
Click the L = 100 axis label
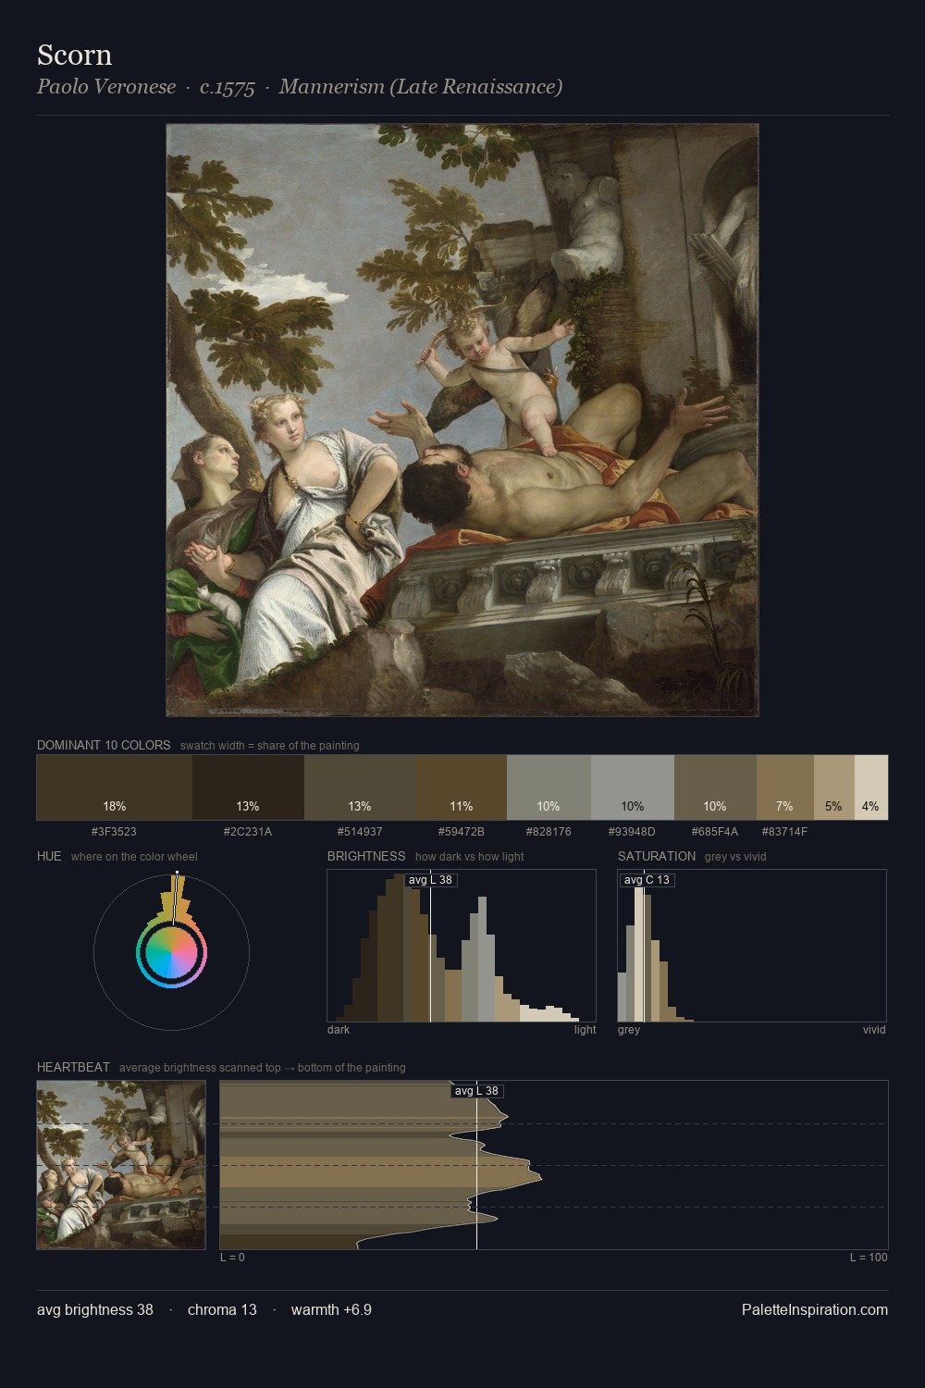point(869,1258)
